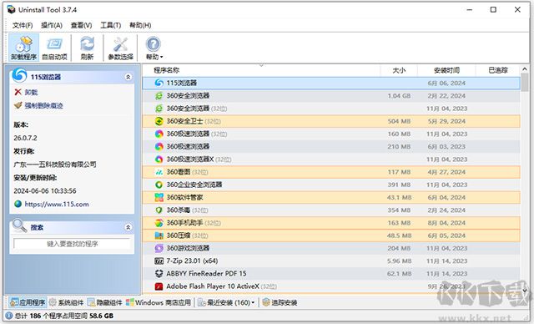Click 360企业安全浏览器 icon
The image size is (534, 324).
tap(159, 185)
